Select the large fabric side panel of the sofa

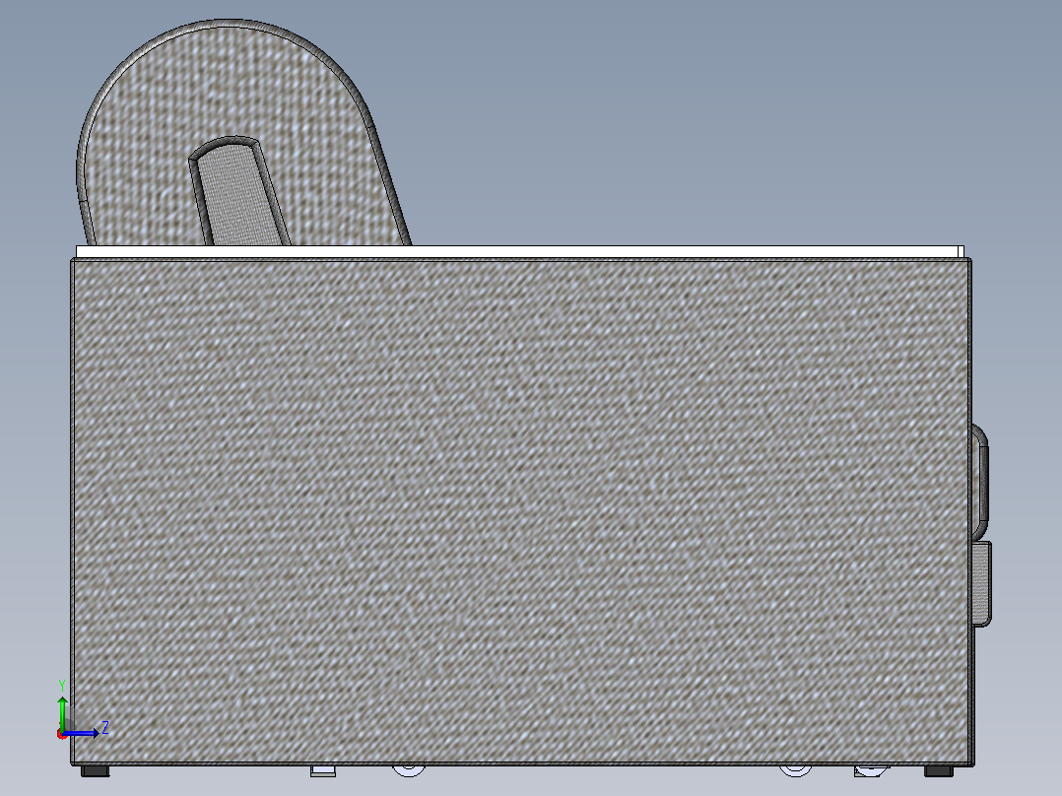point(521,511)
